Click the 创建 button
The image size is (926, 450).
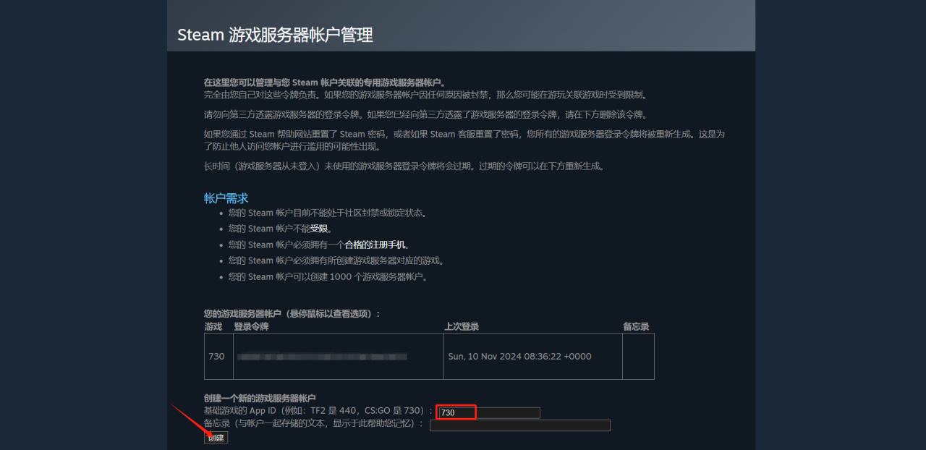[x=216, y=438]
